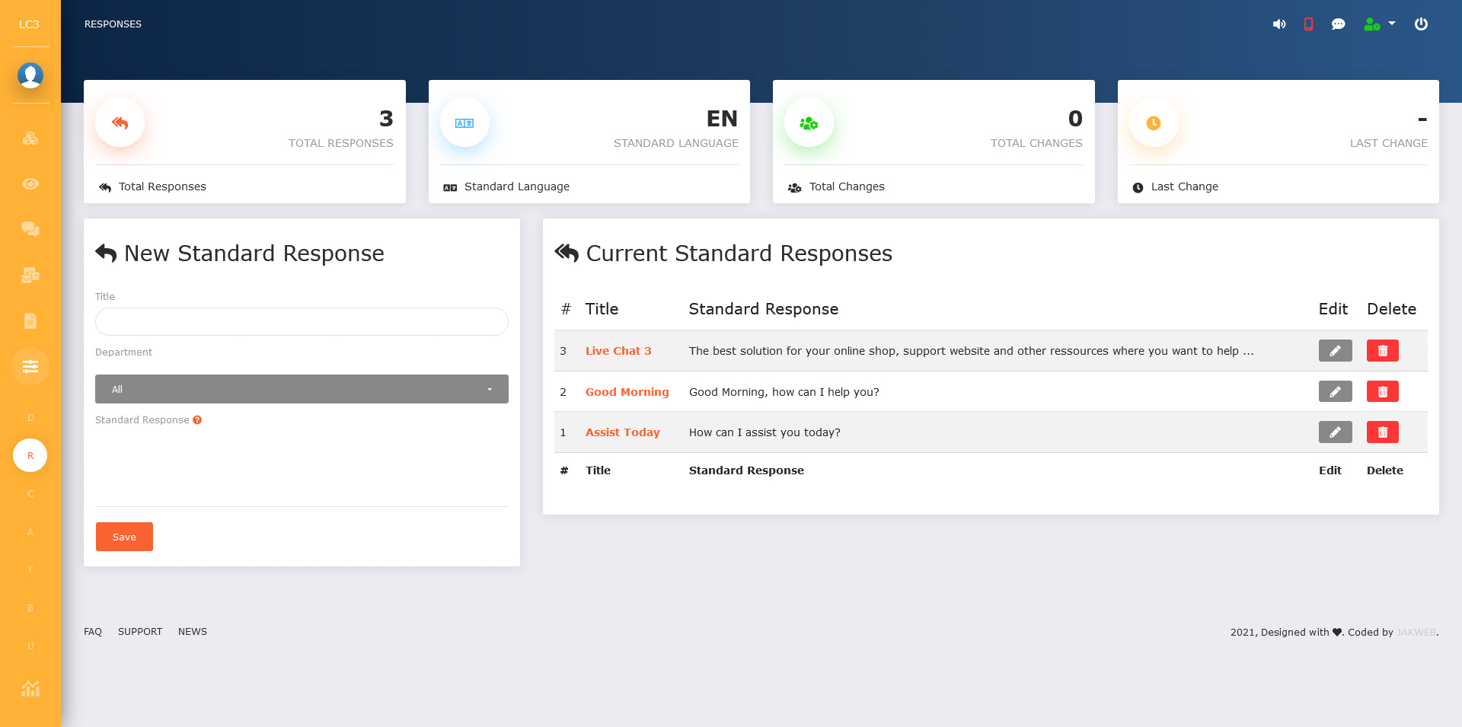Expand the Department dropdown set to All
Viewport: 1462px width, 727px height.
click(302, 389)
